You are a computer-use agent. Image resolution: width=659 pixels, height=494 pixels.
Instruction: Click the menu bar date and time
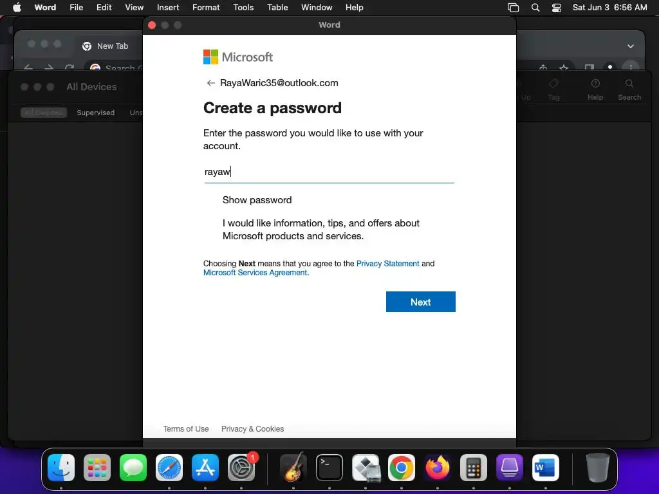[610, 8]
